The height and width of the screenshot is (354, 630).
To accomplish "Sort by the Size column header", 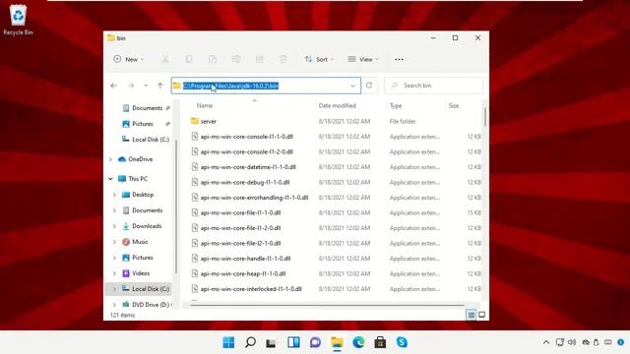I will click(454, 105).
